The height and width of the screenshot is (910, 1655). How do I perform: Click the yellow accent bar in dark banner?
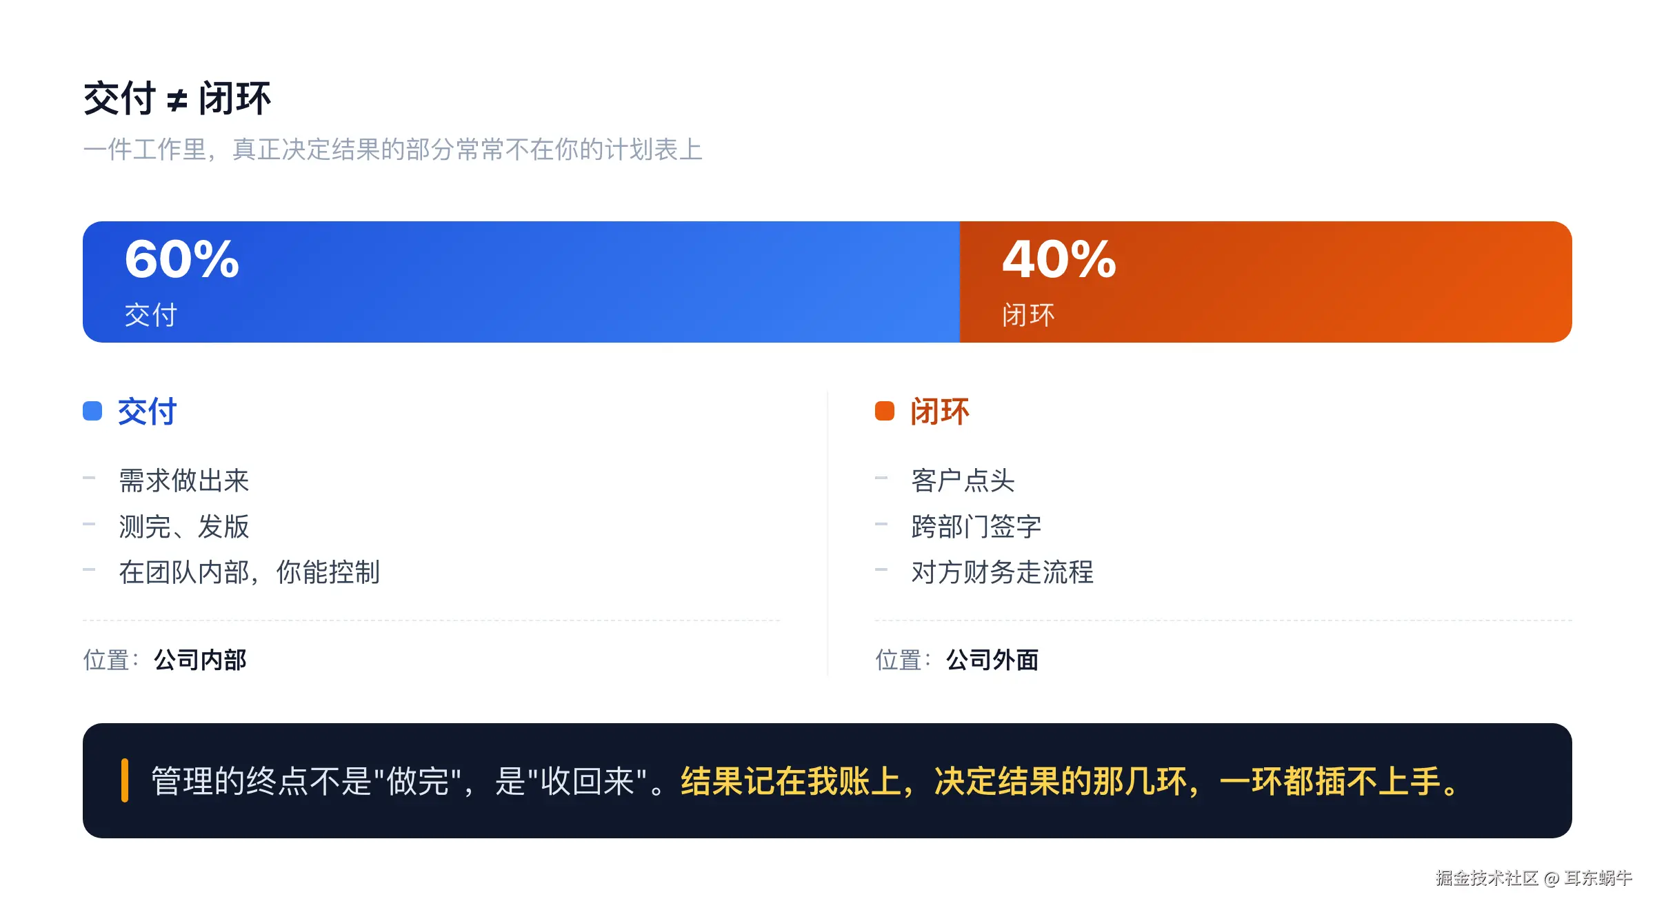point(125,780)
